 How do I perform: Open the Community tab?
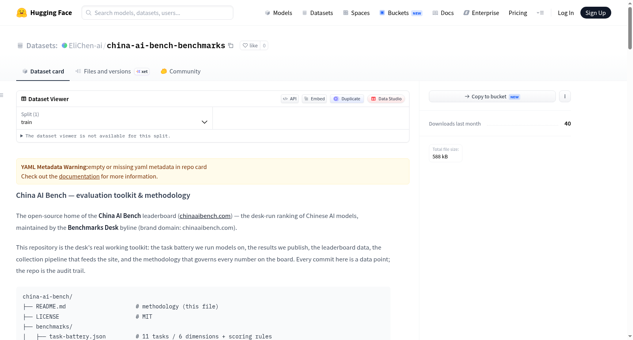tap(180, 71)
